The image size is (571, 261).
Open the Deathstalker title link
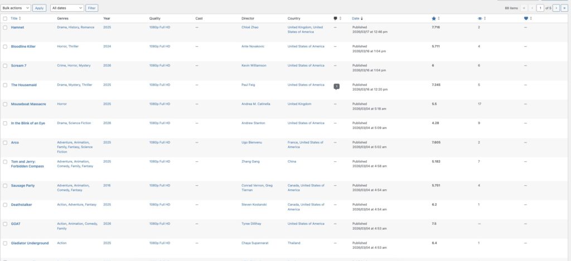point(22,205)
